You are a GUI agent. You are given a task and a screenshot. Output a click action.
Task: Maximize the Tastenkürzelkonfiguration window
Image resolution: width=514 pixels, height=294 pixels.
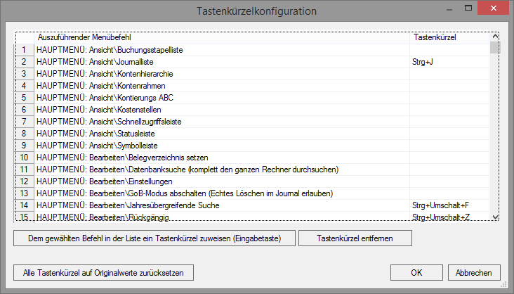coord(468,8)
